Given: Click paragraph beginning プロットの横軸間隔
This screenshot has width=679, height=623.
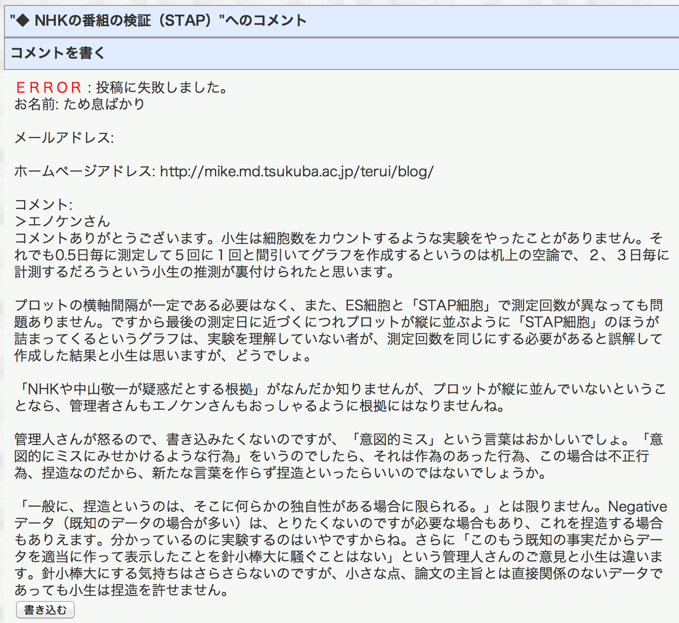Looking at the screenshot, I should [339, 330].
